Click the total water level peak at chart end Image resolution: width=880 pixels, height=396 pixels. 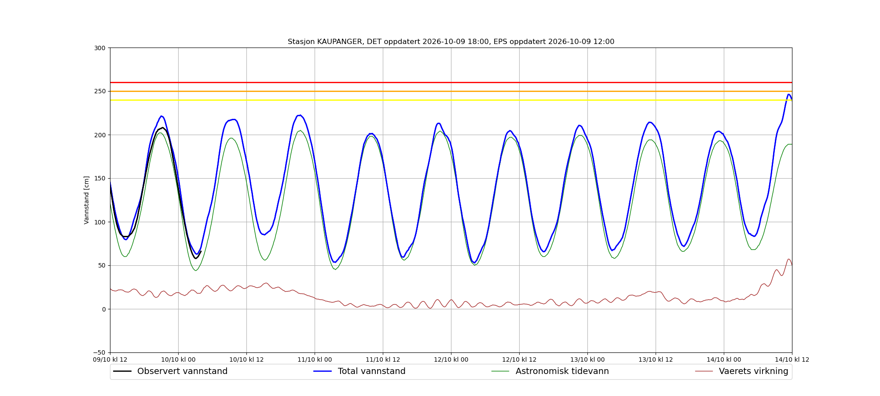789,95
